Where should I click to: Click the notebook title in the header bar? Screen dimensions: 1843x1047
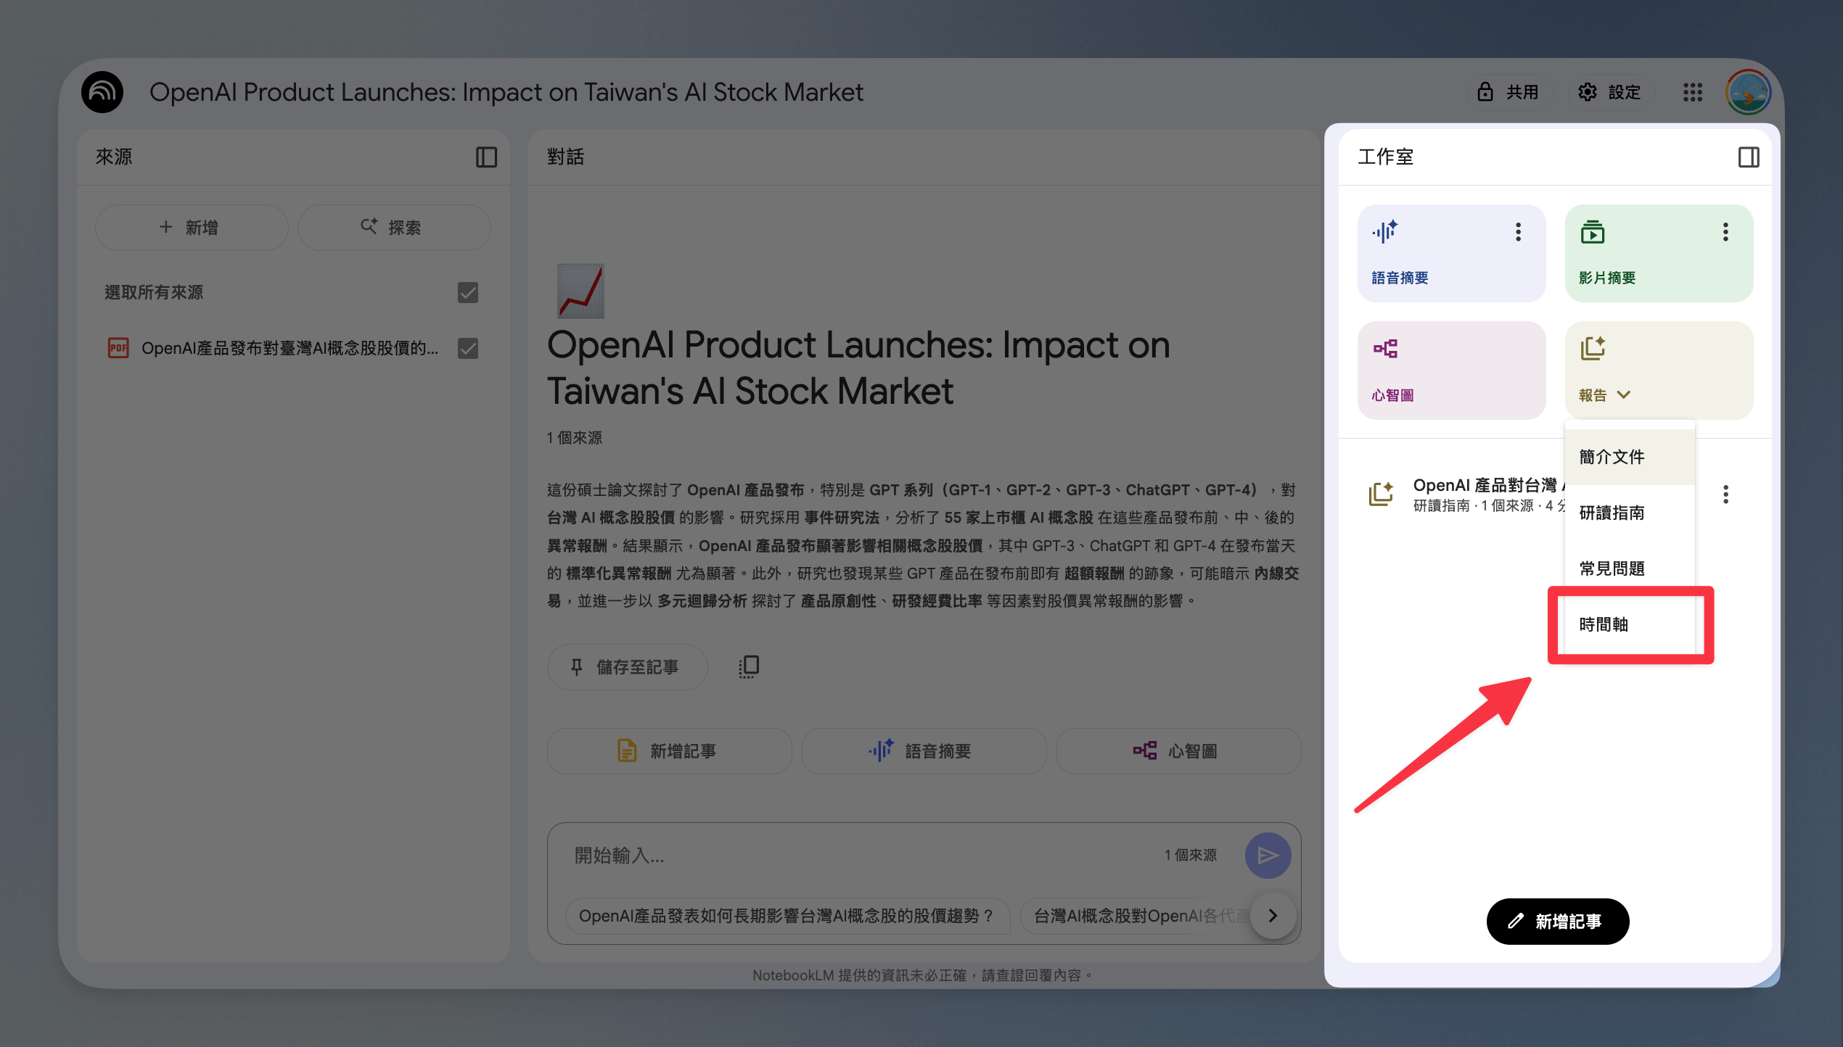coord(506,92)
